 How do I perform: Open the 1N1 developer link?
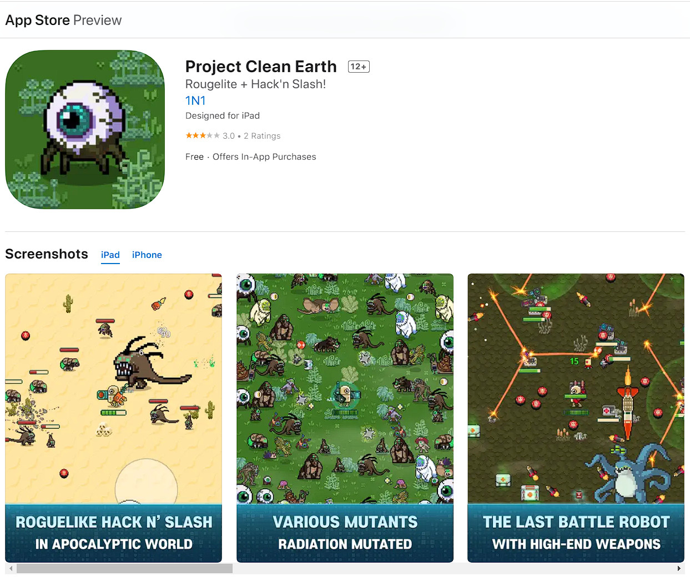pyautogui.click(x=195, y=100)
